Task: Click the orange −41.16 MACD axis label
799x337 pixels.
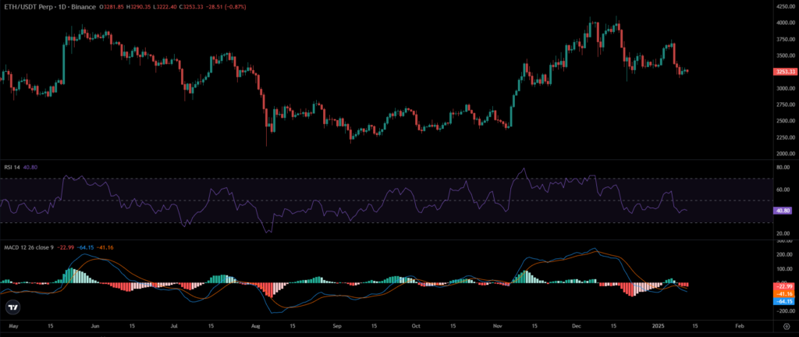Action: pyautogui.click(x=783, y=294)
